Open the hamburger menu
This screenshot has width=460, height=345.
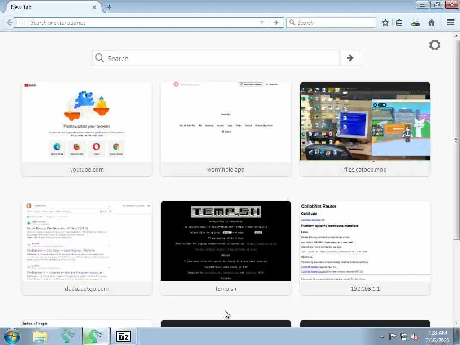(x=451, y=22)
